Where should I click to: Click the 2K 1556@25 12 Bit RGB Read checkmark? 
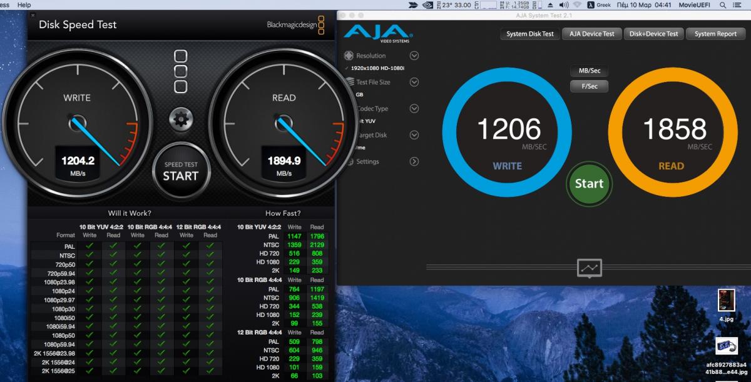click(210, 371)
